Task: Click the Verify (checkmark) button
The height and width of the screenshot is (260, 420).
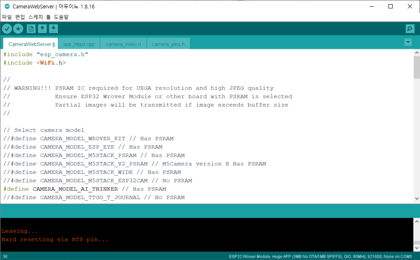Action: [7, 29]
